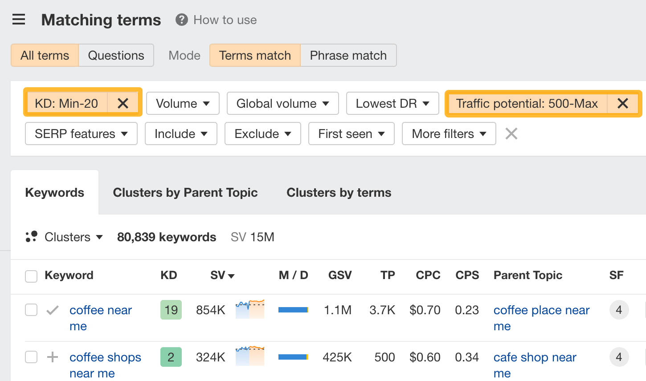This screenshot has width=646, height=381.
Task: Click the checkmark icon beside coffee near me
Action: pos(53,310)
